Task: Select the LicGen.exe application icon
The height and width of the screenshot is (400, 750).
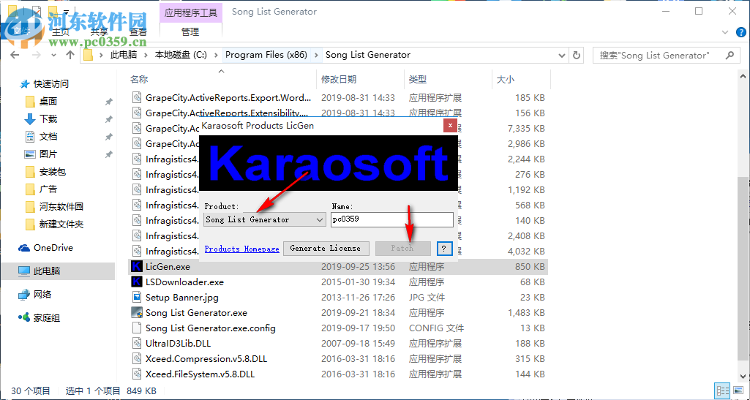Action: [137, 267]
